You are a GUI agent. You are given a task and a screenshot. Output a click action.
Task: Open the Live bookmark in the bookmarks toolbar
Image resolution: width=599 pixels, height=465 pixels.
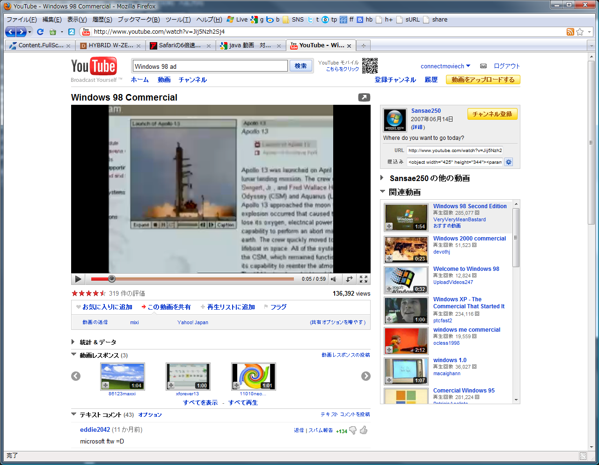[x=237, y=20]
